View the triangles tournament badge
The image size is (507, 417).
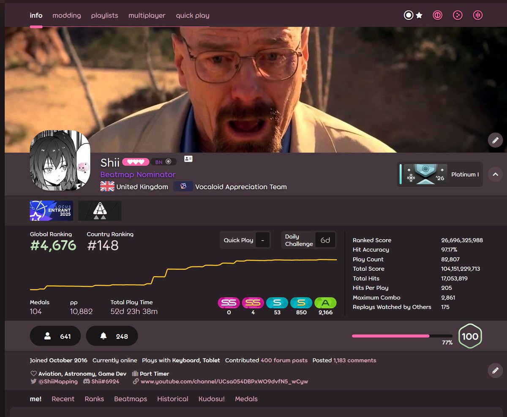[100, 210]
